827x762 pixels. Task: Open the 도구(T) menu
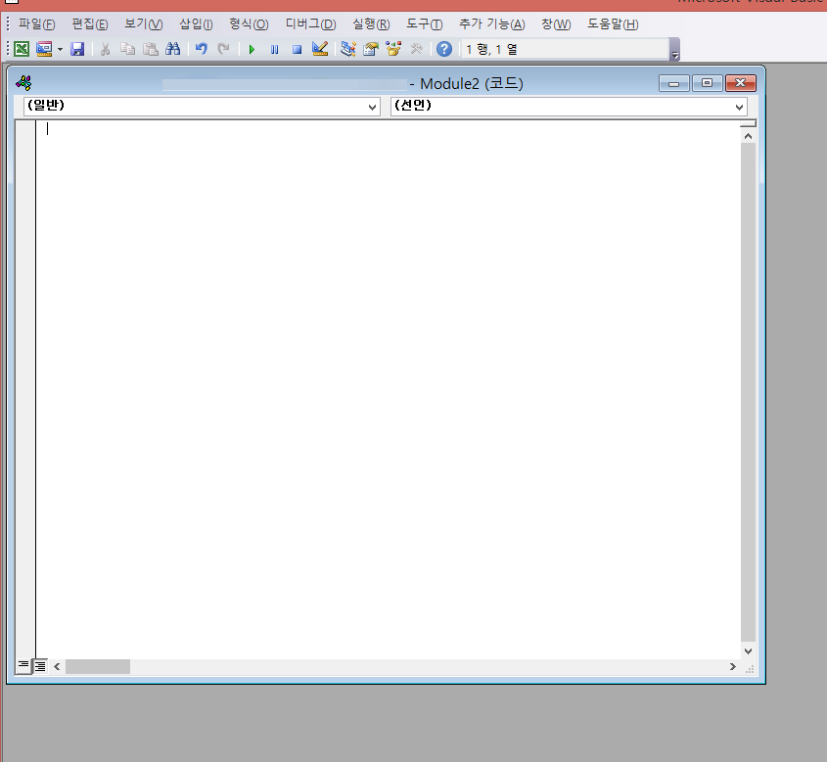[424, 24]
